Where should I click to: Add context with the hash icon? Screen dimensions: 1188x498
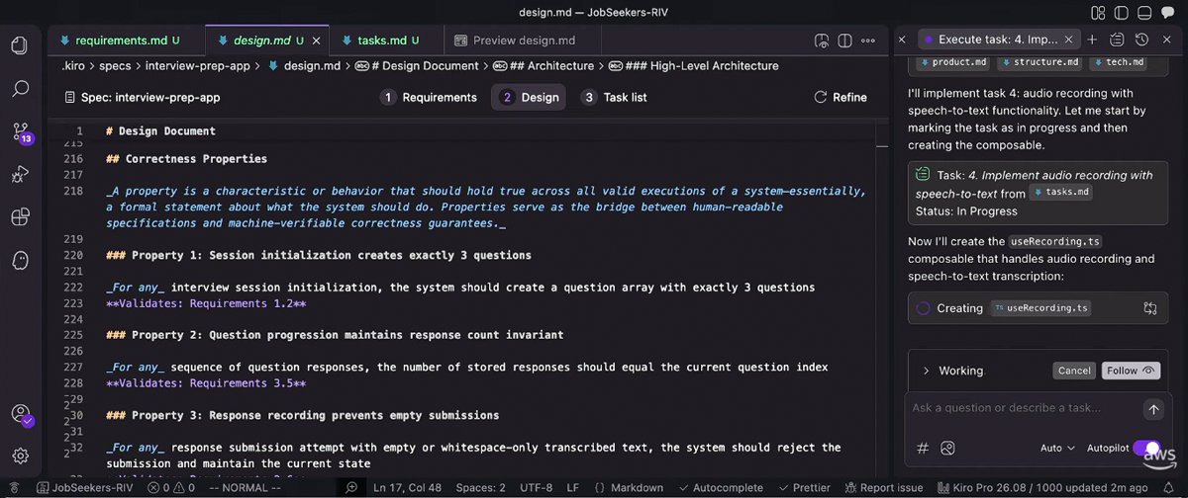[923, 448]
